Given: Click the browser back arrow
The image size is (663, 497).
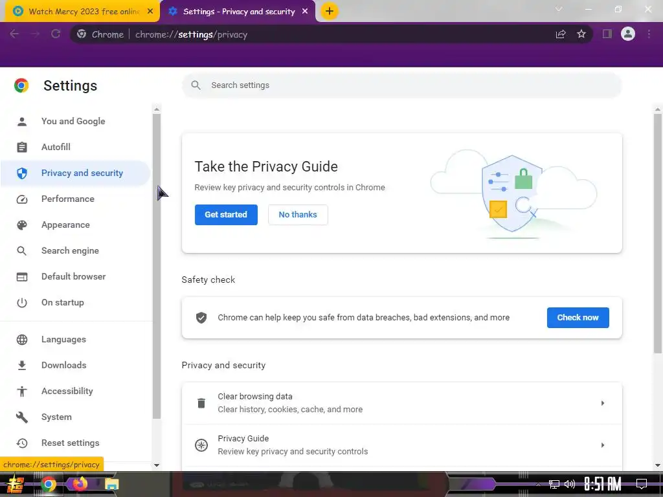Looking at the screenshot, I should (x=14, y=34).
